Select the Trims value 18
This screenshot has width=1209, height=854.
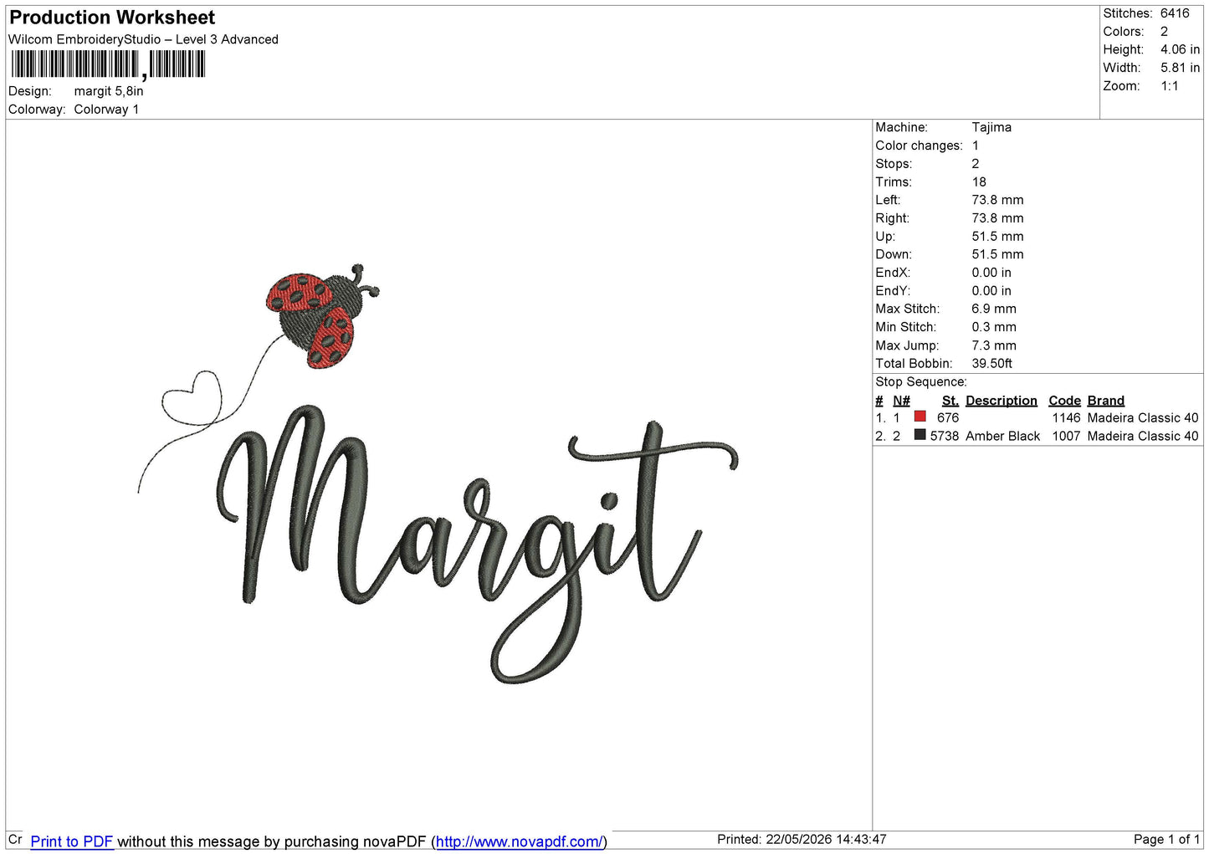[979, 182]
